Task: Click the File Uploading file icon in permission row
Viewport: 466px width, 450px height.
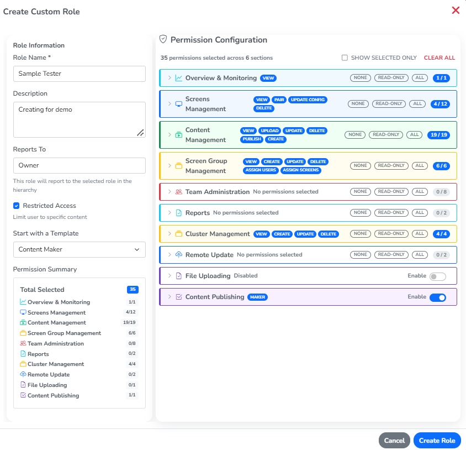Action: (178, 276)
